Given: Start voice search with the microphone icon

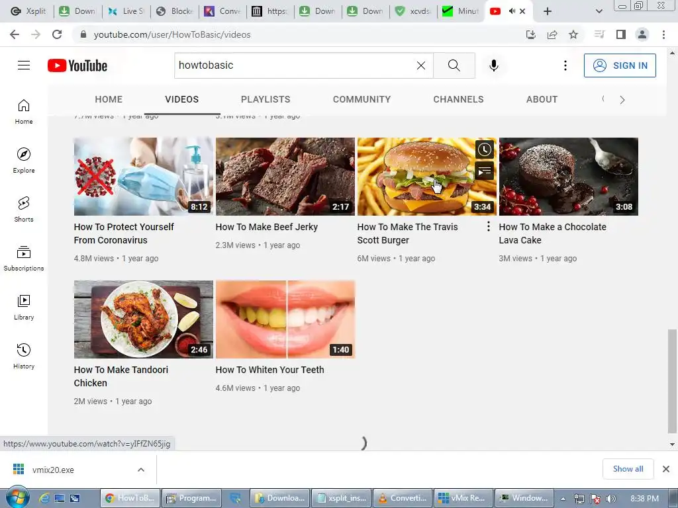Looking at the screenshot, I should tap(494, 65).
